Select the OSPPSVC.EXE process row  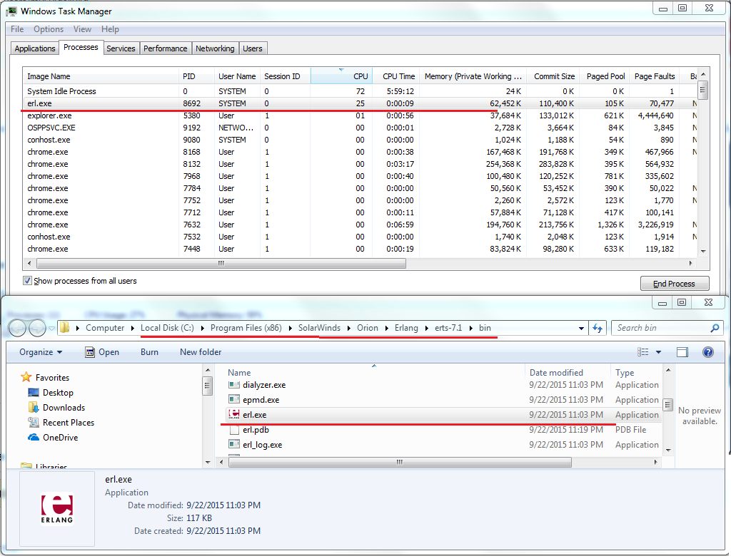coord(360,128)
